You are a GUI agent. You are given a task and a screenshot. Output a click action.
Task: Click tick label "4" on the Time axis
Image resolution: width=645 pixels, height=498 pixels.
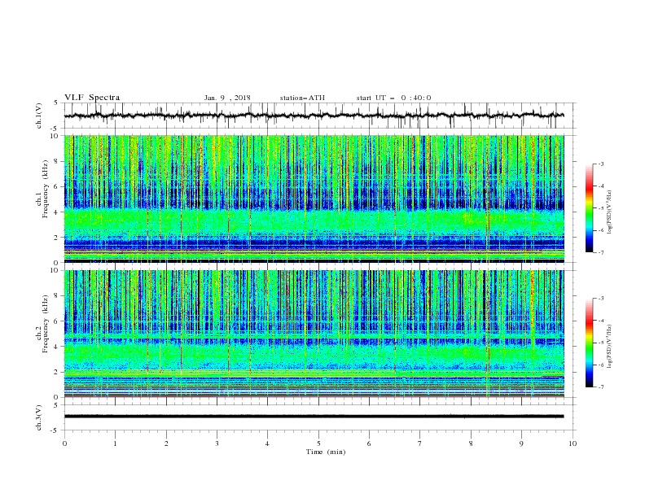pyautogui.click(x=267, y=443)
